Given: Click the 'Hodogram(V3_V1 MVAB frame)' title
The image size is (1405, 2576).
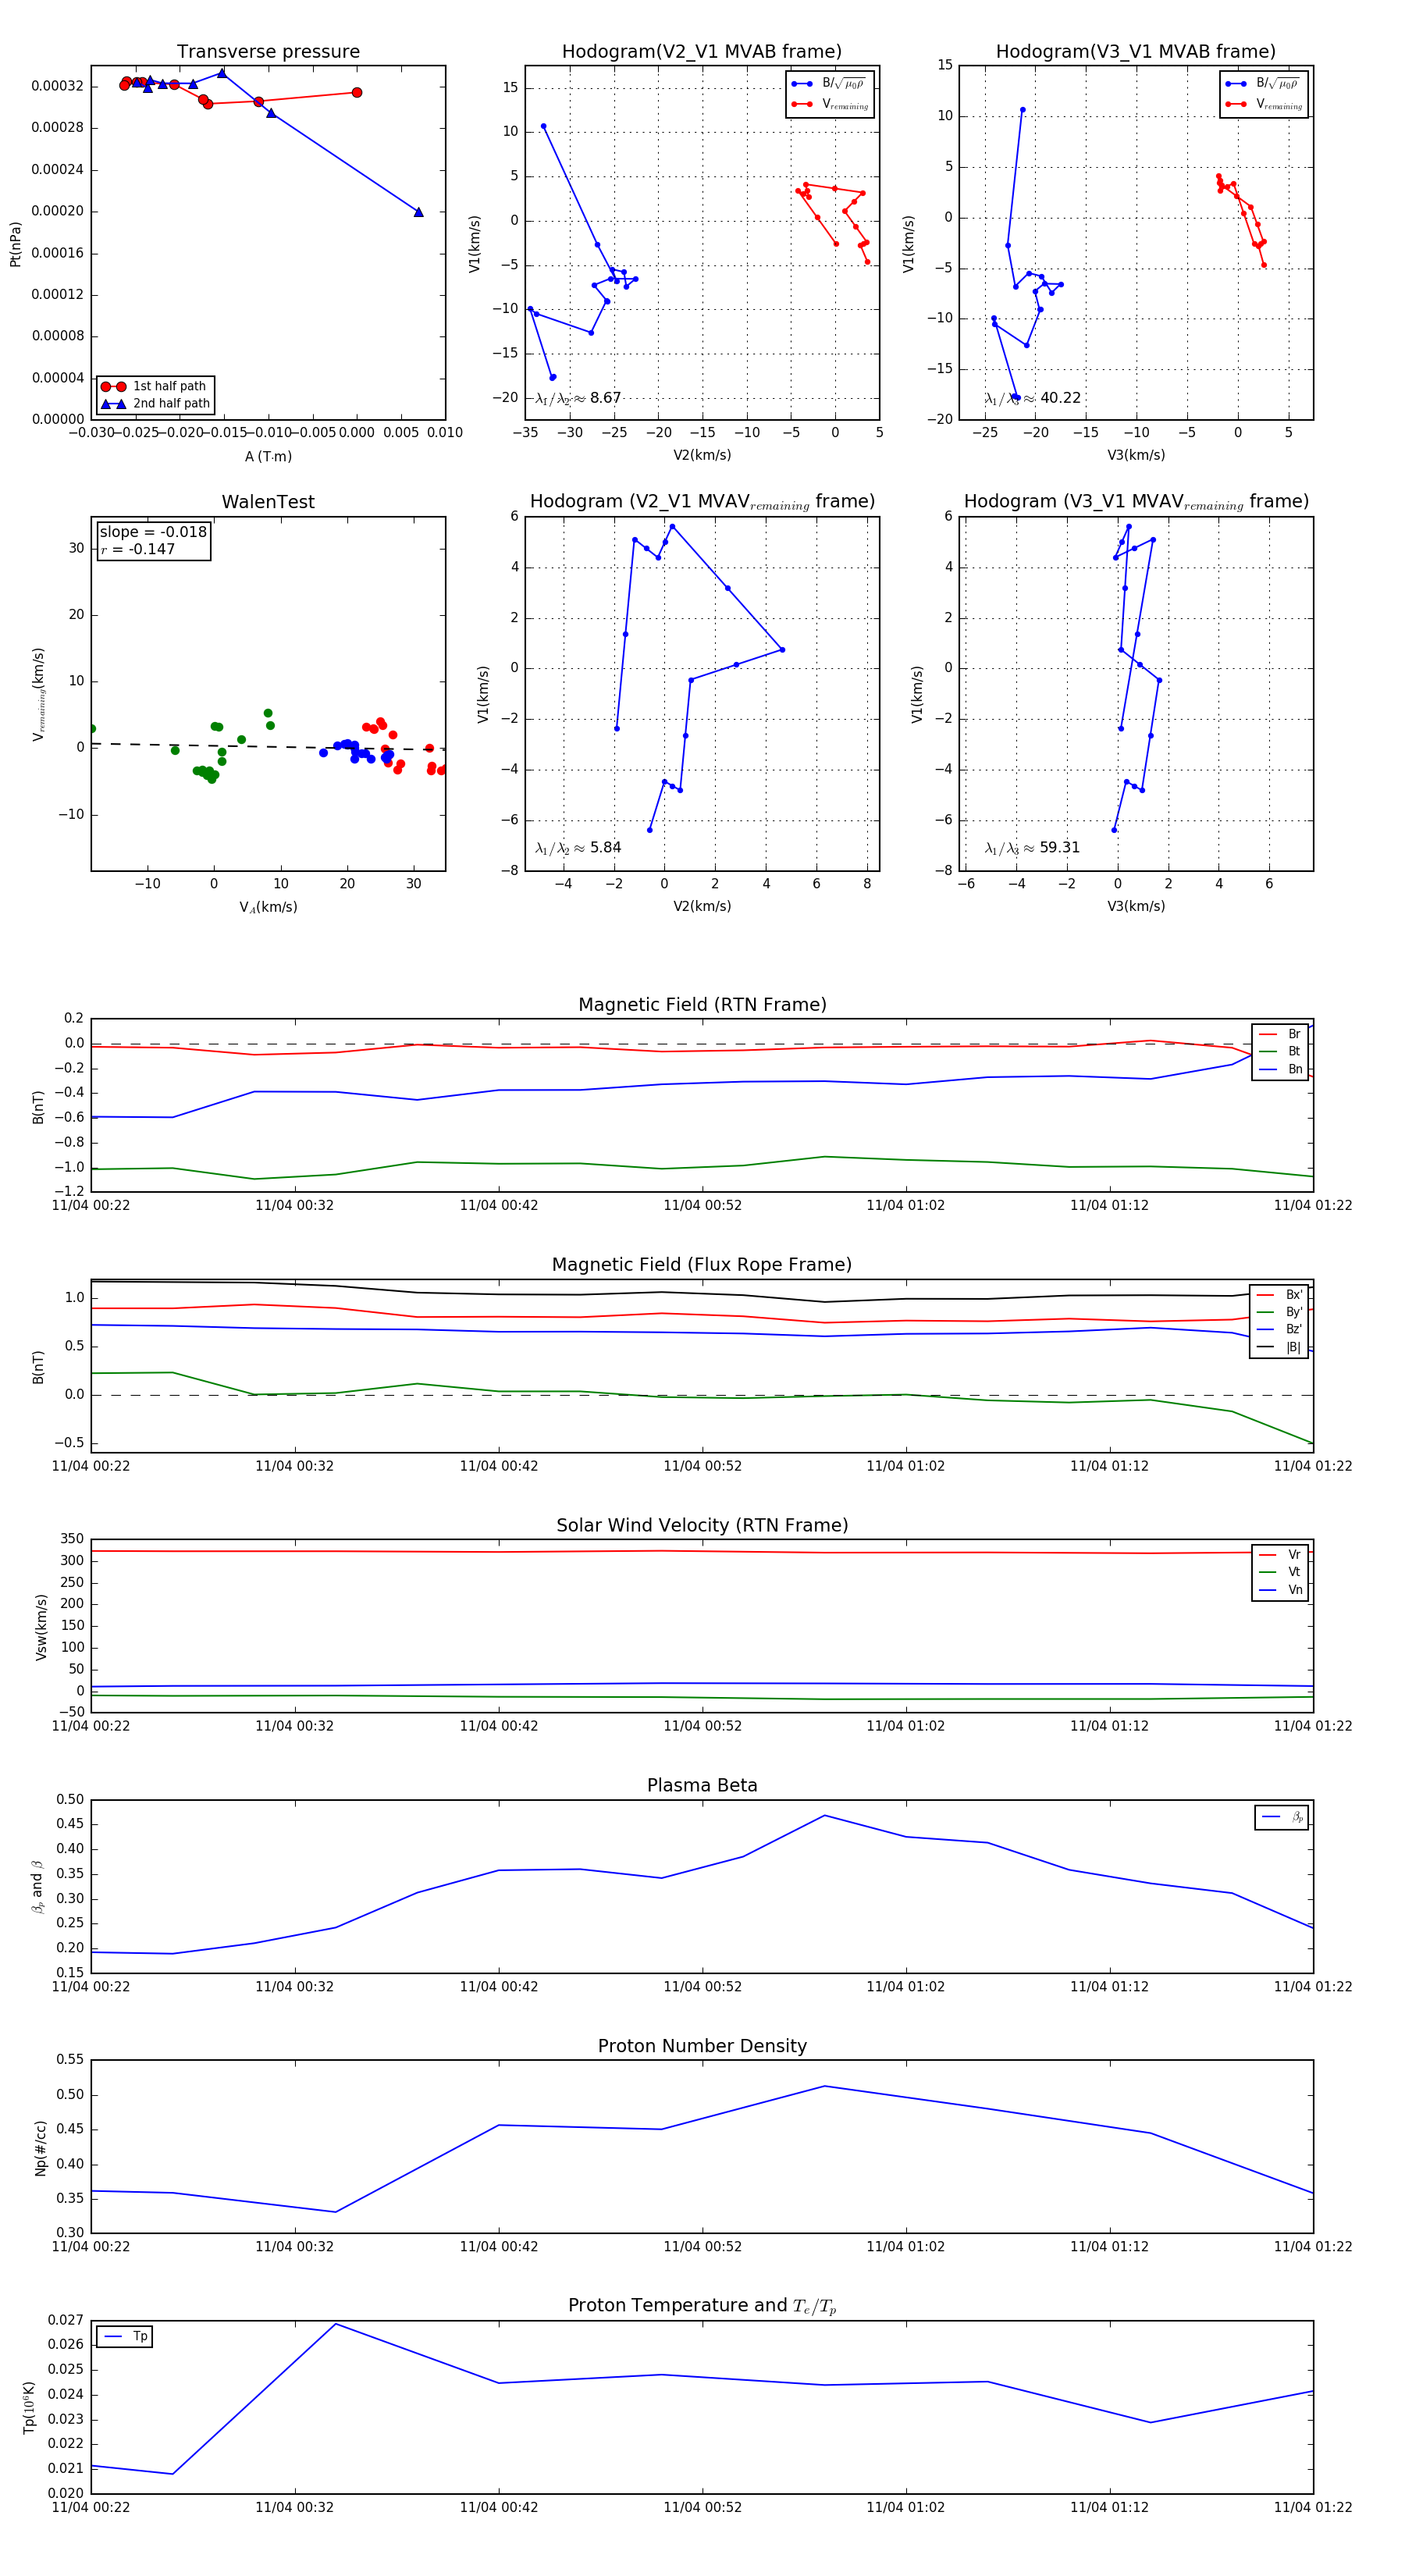Looking at the screenshot, I should point(1136,52).
